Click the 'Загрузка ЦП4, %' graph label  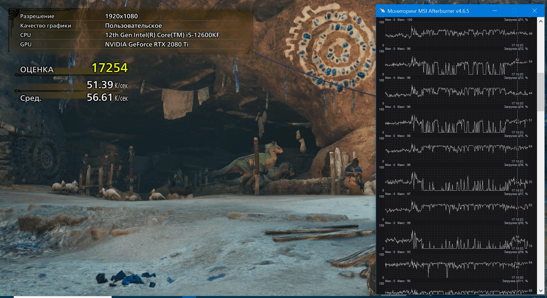516,107
